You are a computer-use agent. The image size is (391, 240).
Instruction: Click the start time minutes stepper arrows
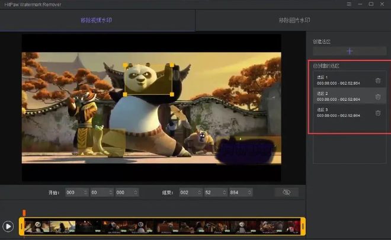[110, 193]
